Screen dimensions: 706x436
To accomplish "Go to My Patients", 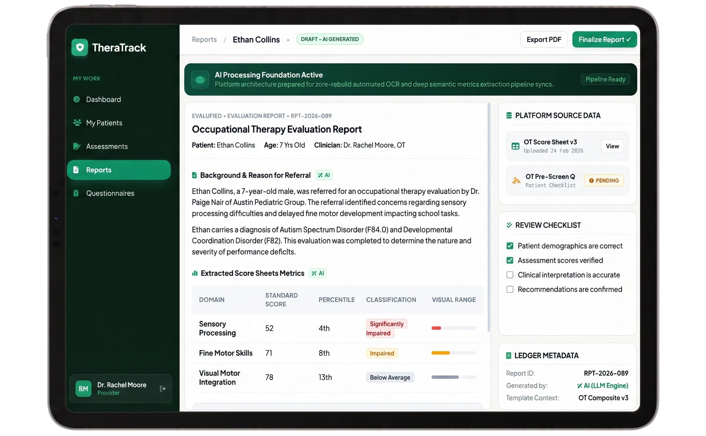I will 119,123.
